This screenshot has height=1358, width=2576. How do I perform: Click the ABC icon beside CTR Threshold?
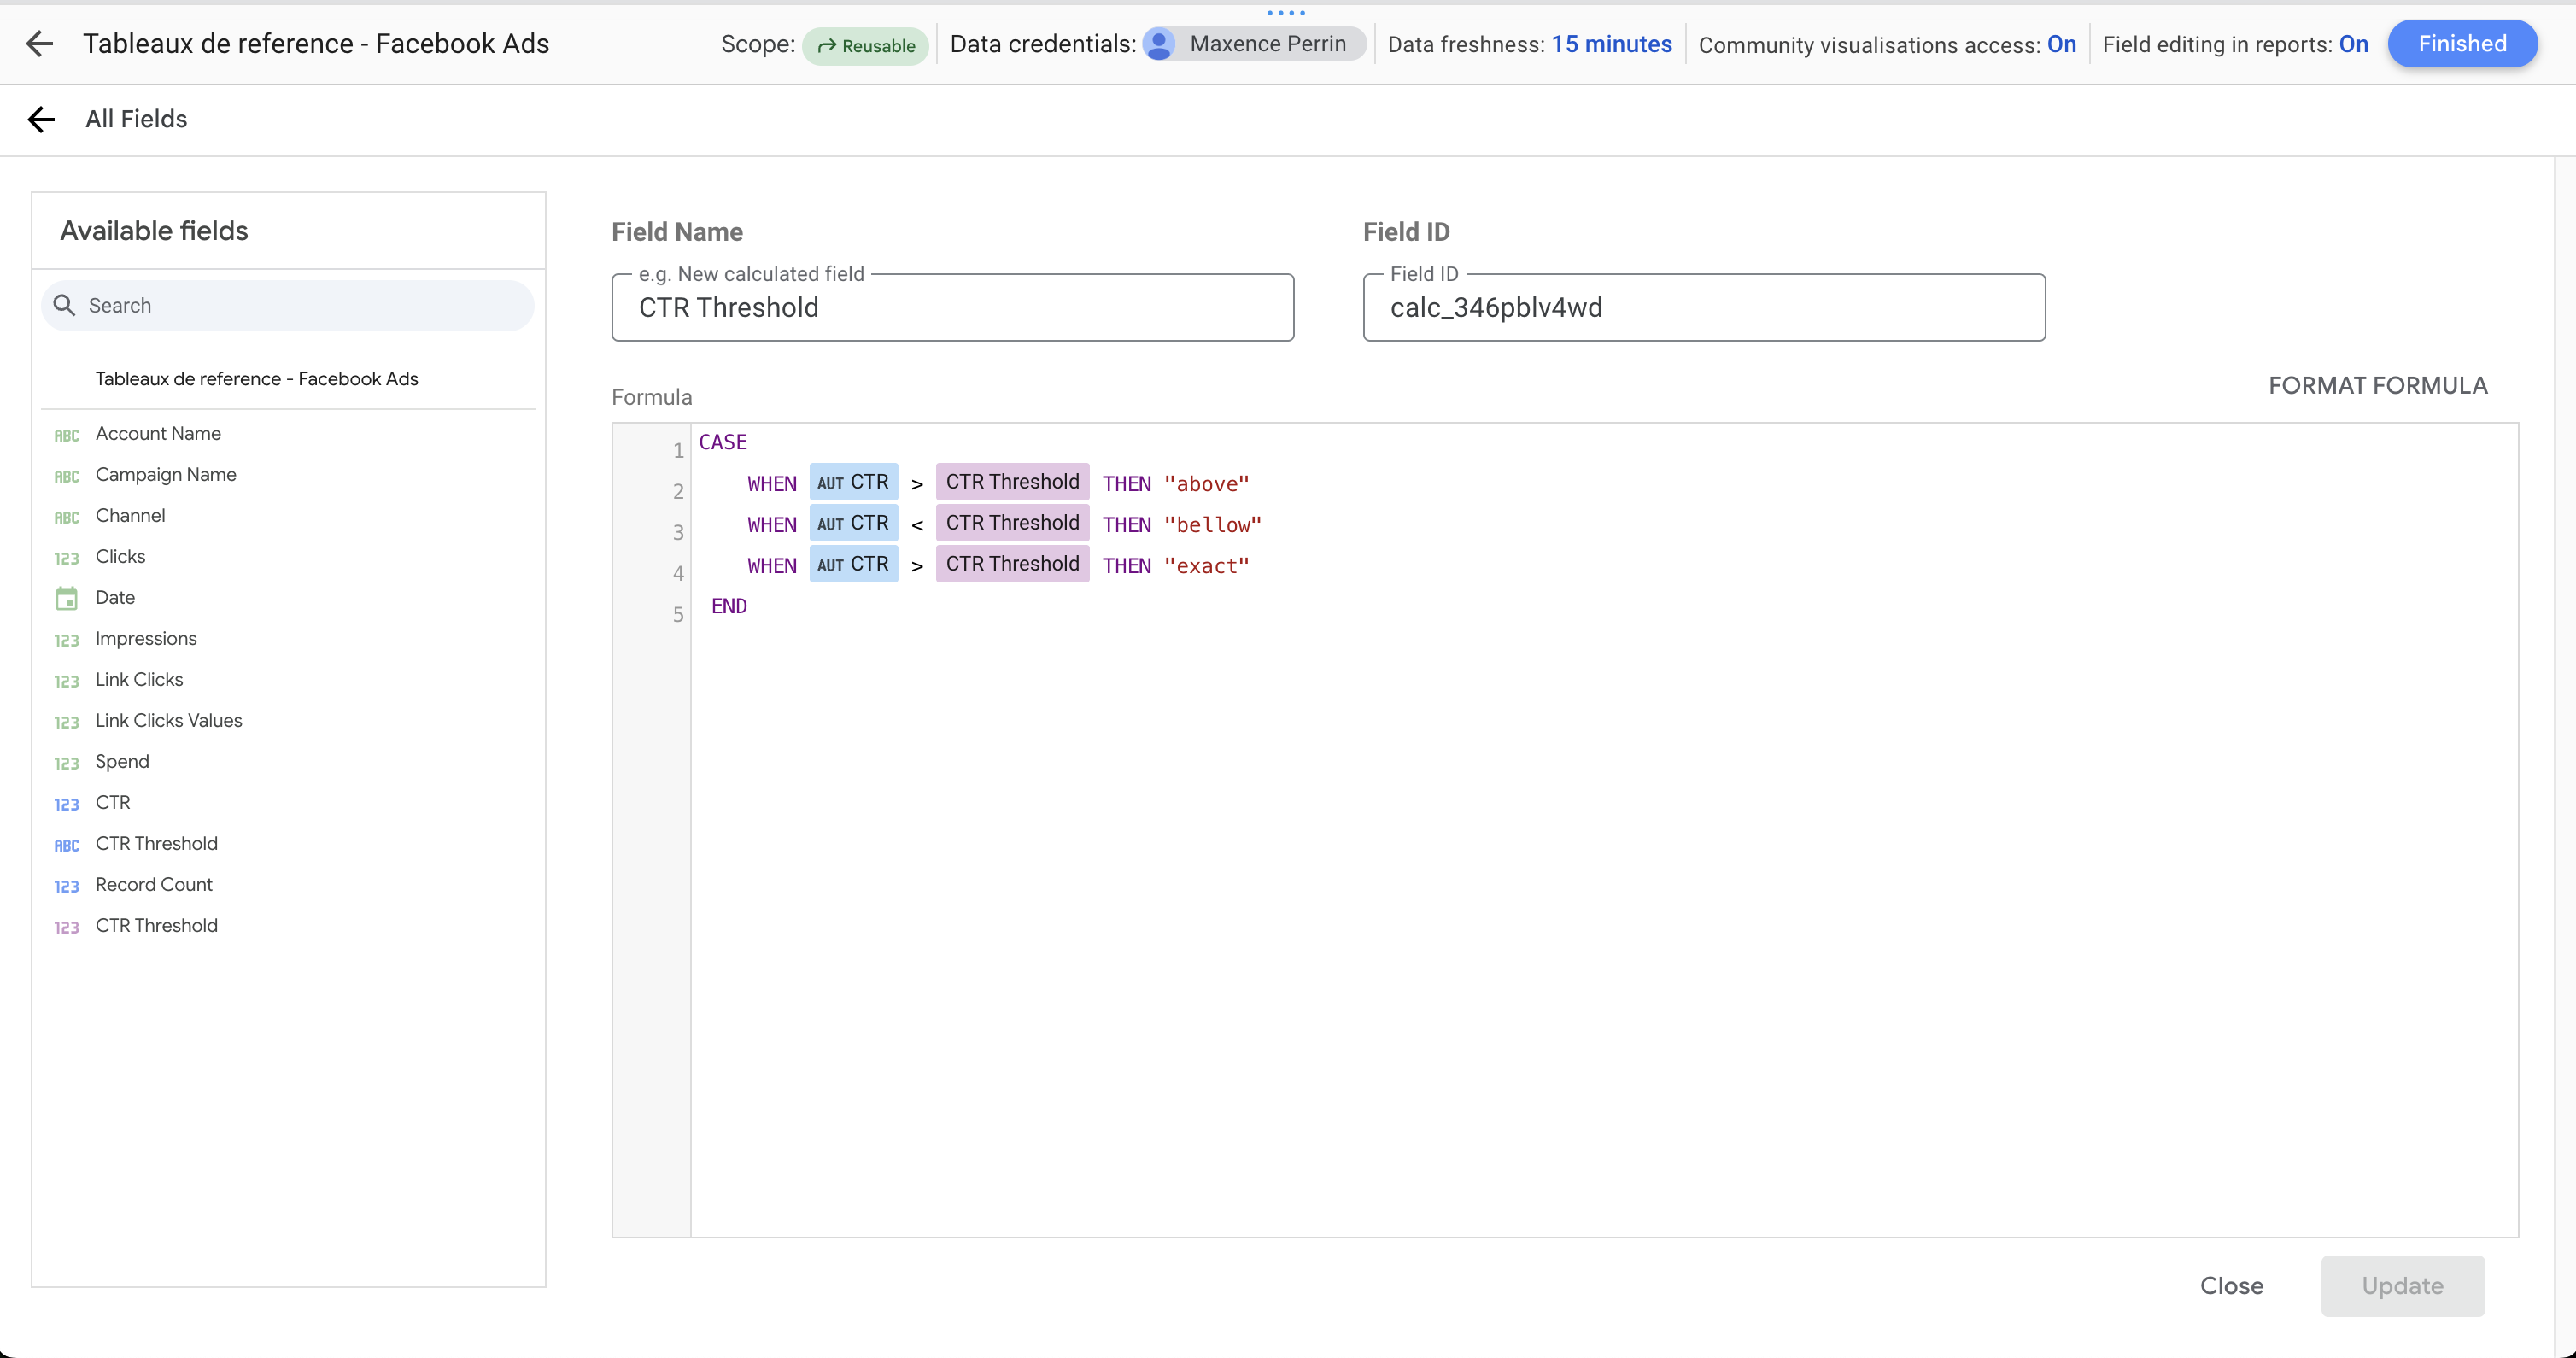[66, 845]
